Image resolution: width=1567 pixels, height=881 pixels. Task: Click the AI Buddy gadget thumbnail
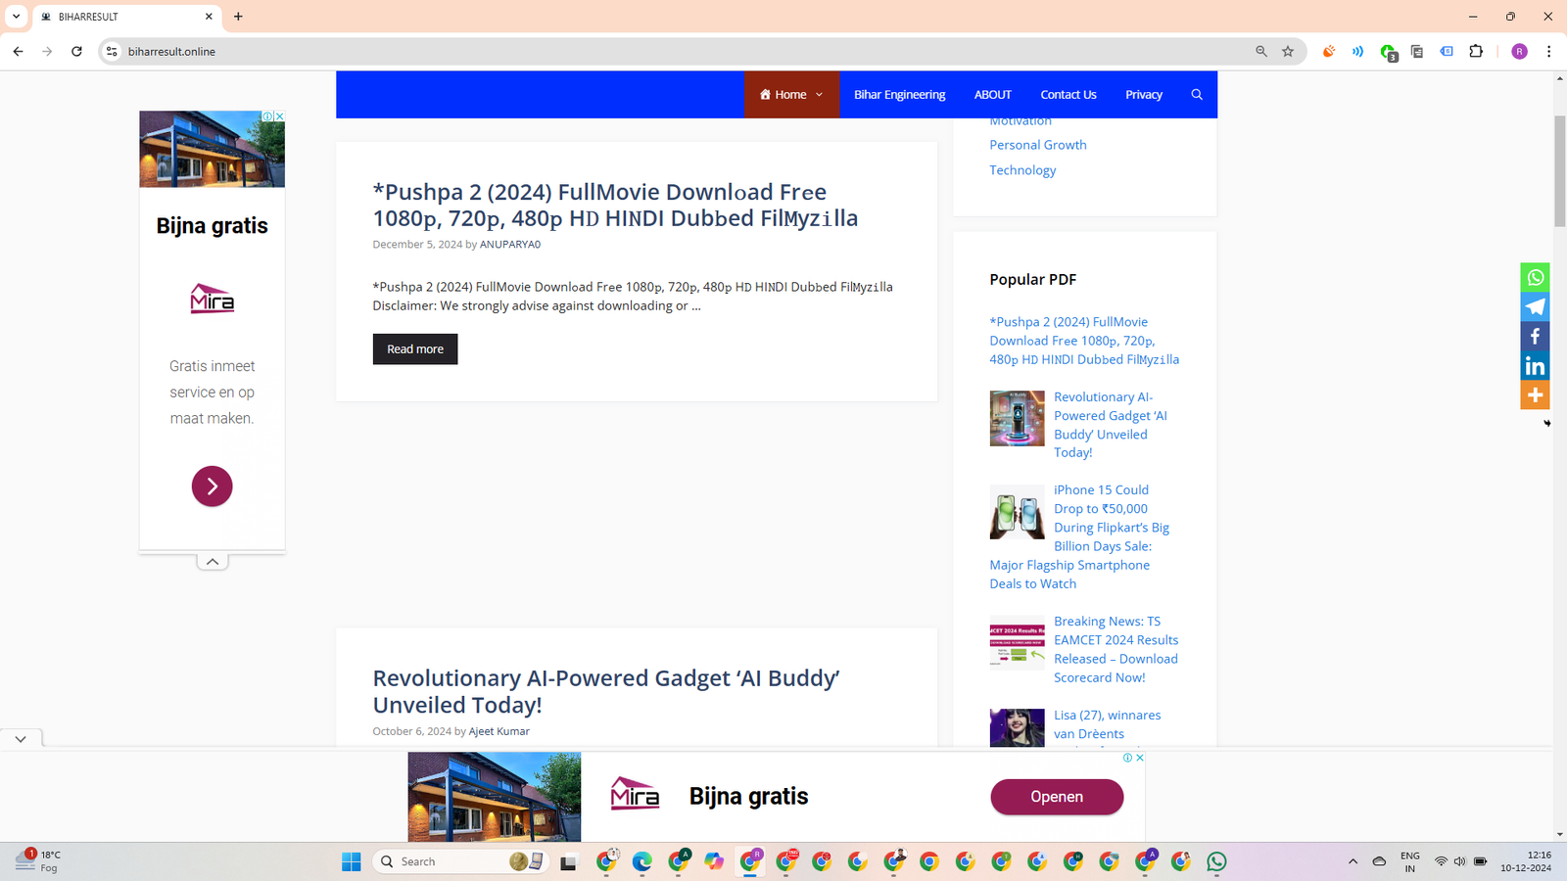(1017, 419)
